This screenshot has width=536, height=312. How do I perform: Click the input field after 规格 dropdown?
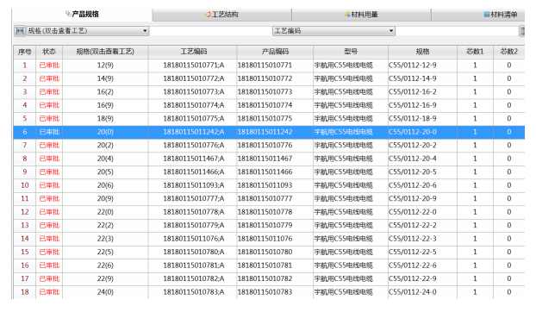(x=210, y=31)
